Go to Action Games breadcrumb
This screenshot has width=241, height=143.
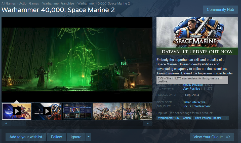pyautogui.click(x=29, y=3)
